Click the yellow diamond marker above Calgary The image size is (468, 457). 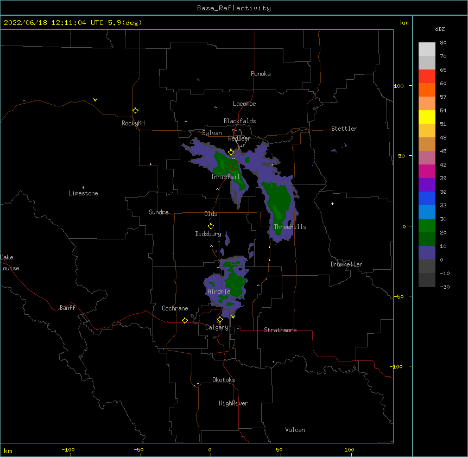tap(220, 320)
